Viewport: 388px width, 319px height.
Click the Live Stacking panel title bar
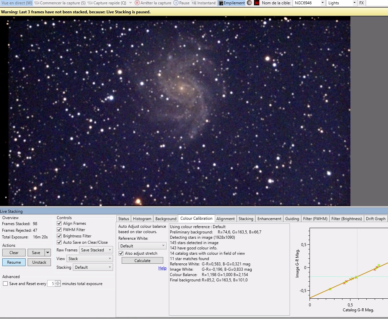coord(194,211)
